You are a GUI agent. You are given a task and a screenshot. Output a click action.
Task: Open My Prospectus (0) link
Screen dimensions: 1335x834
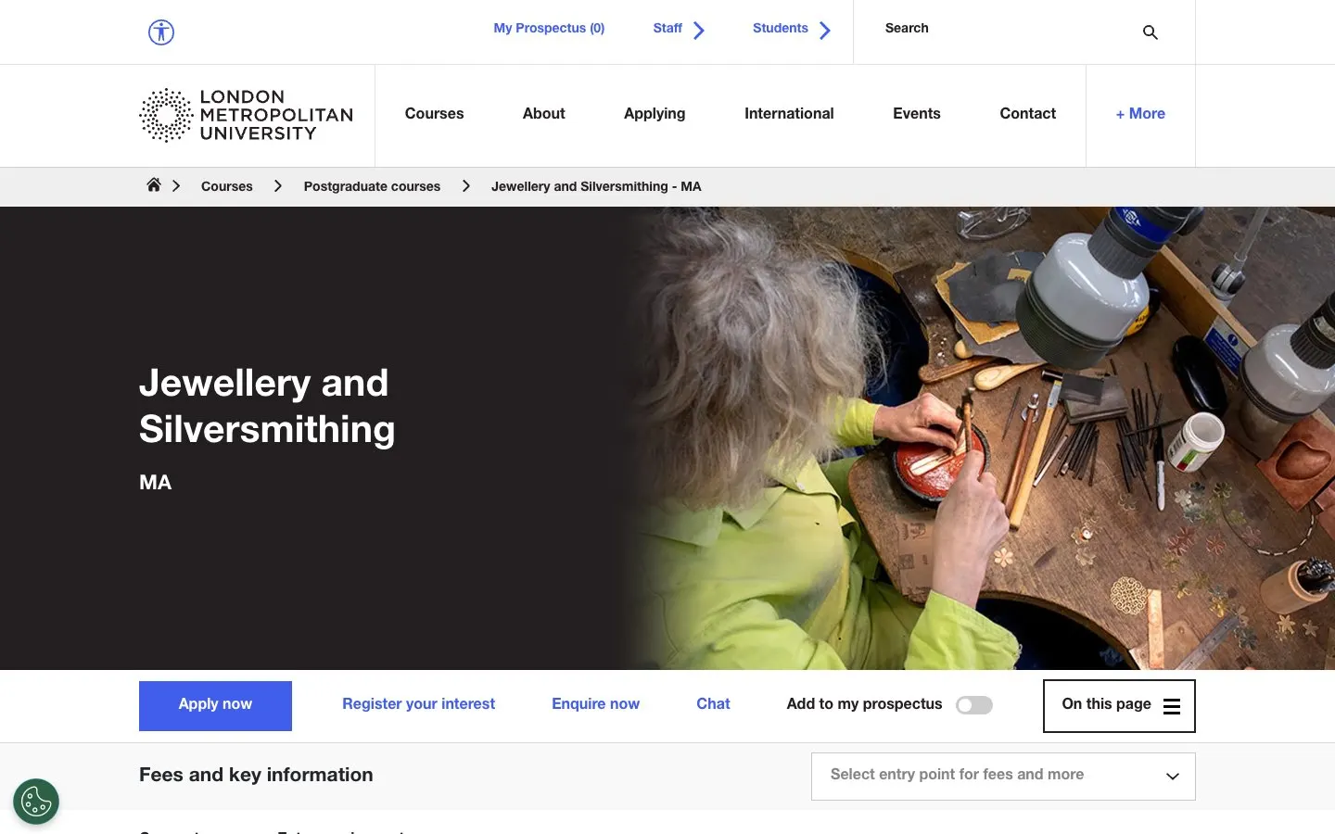549,29
